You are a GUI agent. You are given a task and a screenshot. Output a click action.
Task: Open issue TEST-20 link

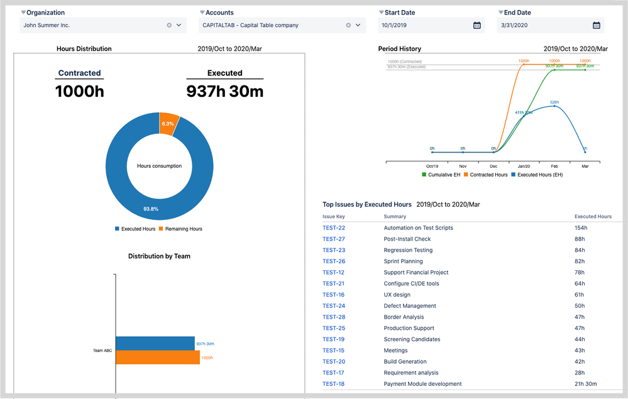(x=334, y=362)
